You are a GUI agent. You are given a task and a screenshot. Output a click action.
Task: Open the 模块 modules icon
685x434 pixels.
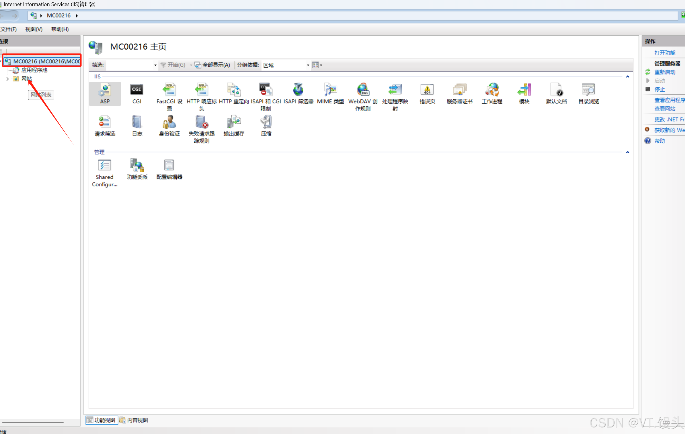[x=524, y=93]
